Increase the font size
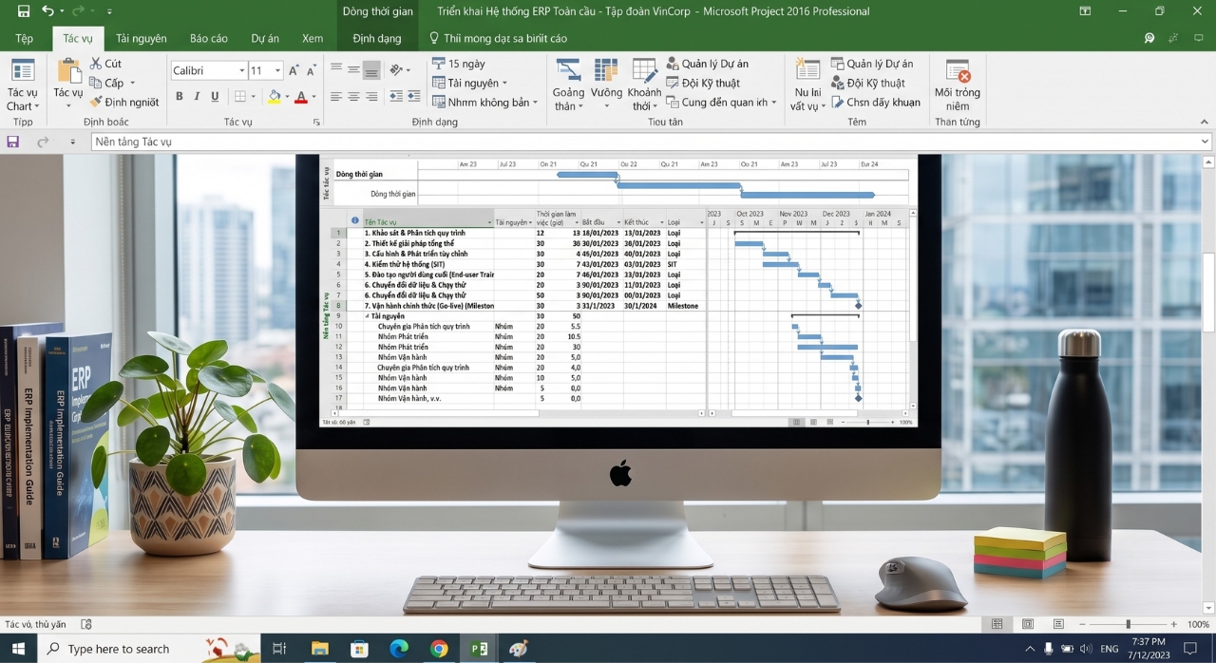The height and width of the screenshot is (663, 1216). pyautogui.click(x=294, y=70)
